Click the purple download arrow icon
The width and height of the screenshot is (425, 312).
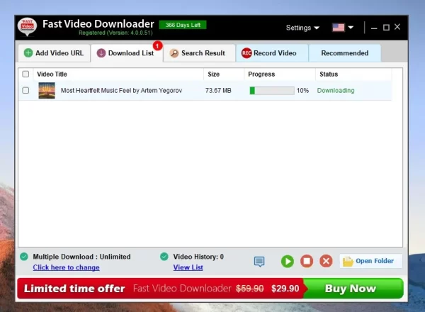click(101, 53)
